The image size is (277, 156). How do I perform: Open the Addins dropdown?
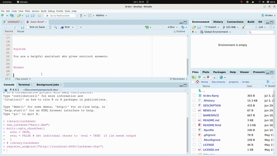[x=101, y=16]
